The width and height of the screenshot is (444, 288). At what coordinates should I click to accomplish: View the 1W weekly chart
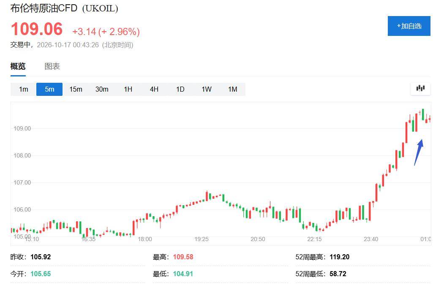click(207, 89)
